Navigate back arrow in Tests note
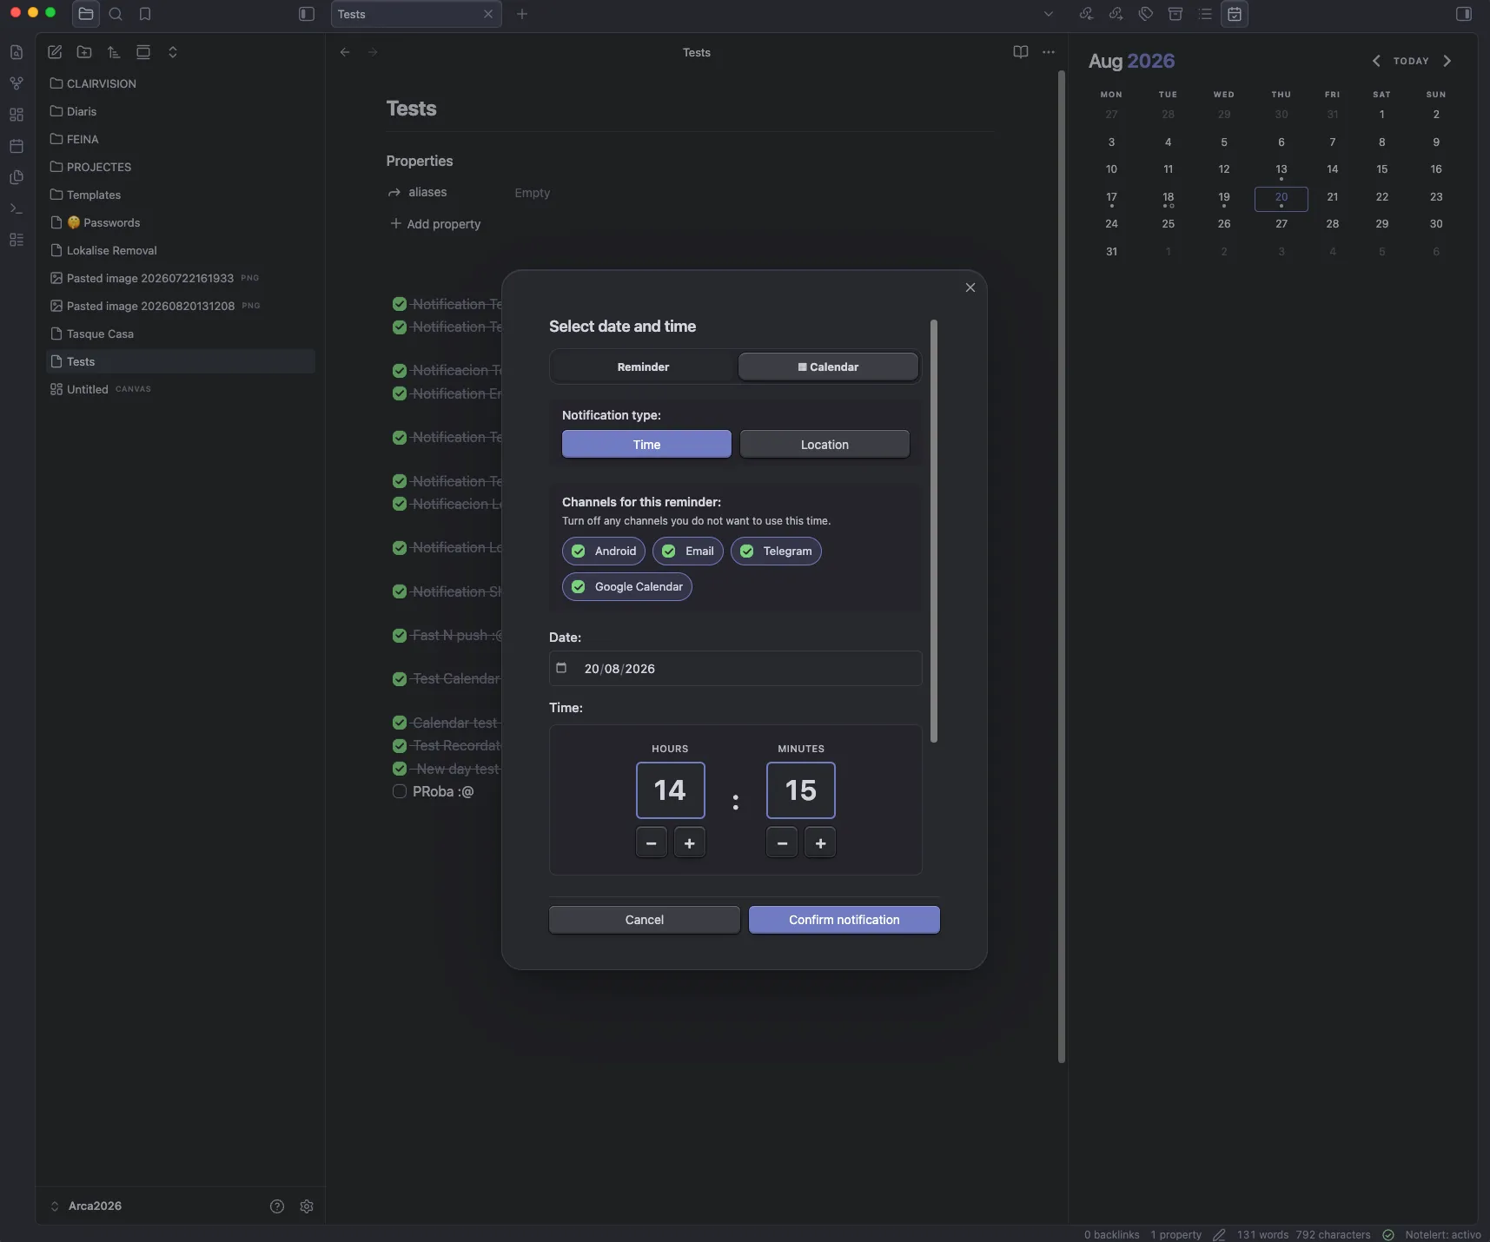 tap(345, 52)
